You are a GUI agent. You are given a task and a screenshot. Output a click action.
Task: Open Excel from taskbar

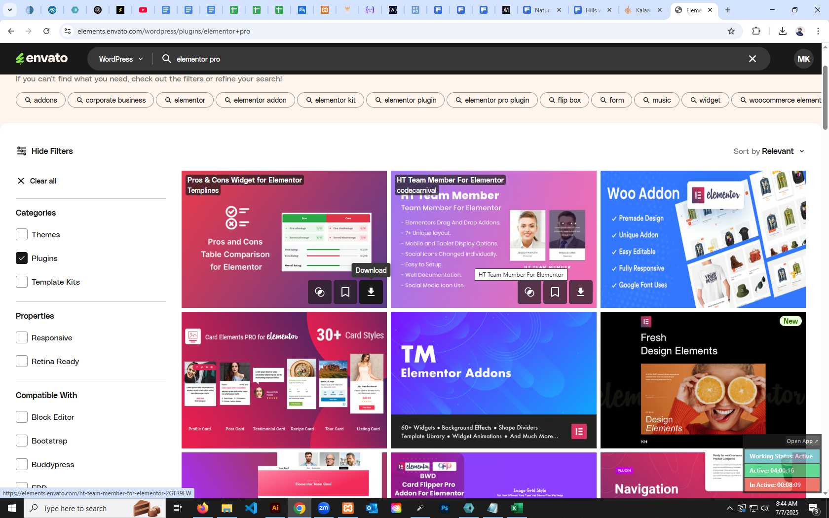pyautogui.click(x=517, y=508)
